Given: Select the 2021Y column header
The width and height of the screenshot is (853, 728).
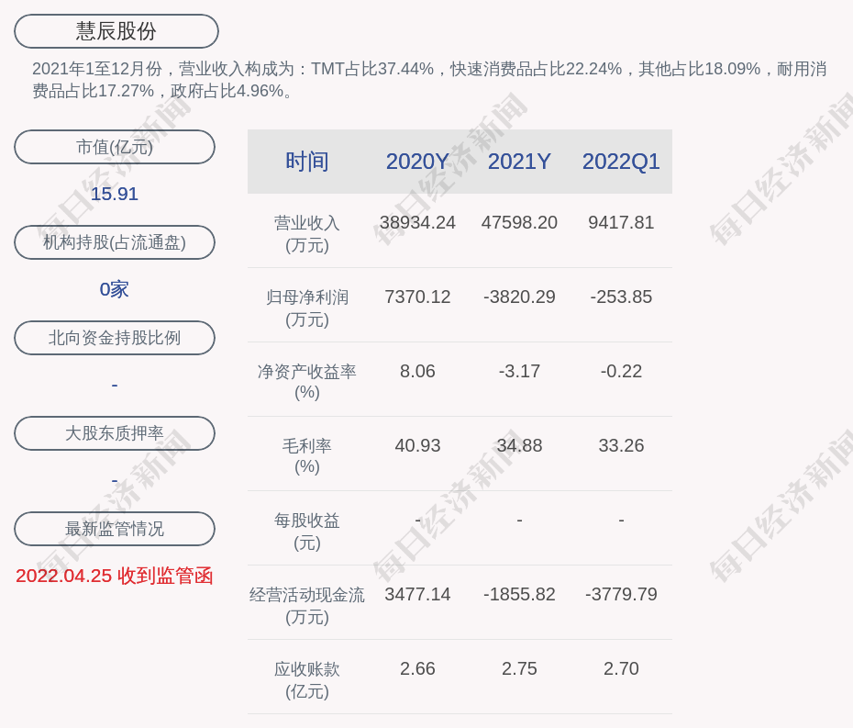Looking at the screenshot, I should pyautogui.click(x=519, y=162).
